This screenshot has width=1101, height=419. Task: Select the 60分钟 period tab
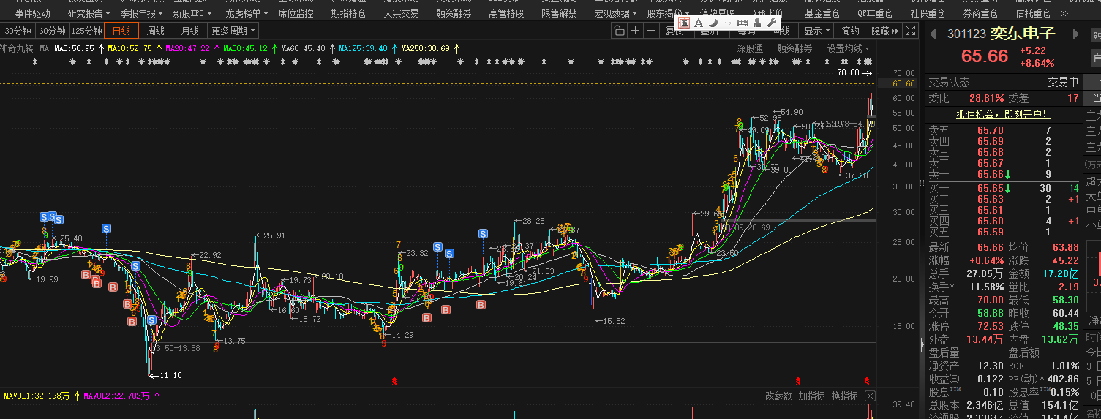52,31
